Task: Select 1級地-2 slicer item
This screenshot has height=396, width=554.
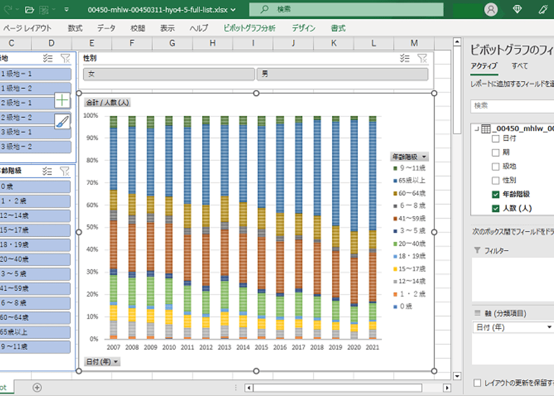Action: coord(35,88)
